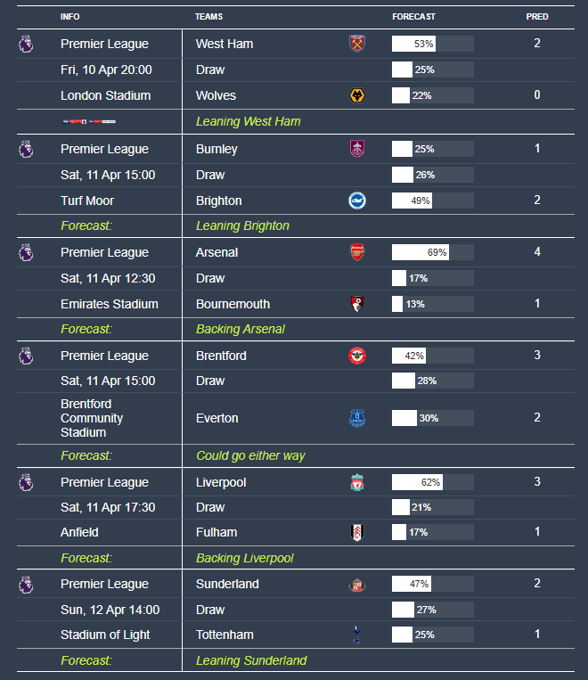The height and width of the screenshot is (680, 588).
Task: Open the Fulham team link
Action: click(216, 532)
